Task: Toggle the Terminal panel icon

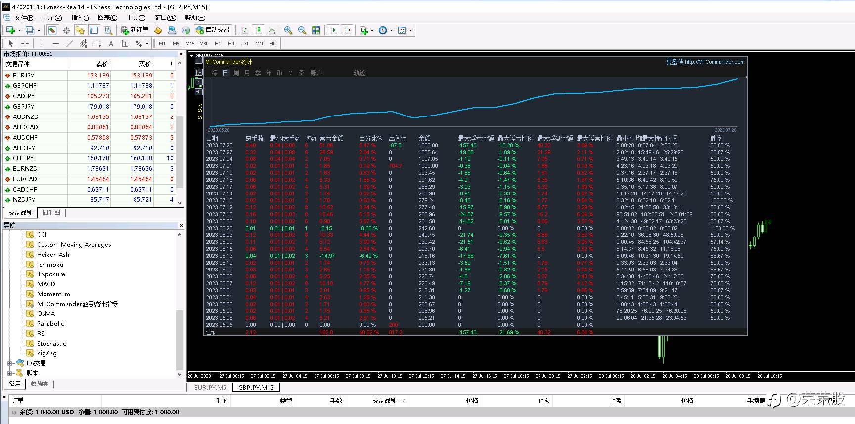Action: point(94,30)
